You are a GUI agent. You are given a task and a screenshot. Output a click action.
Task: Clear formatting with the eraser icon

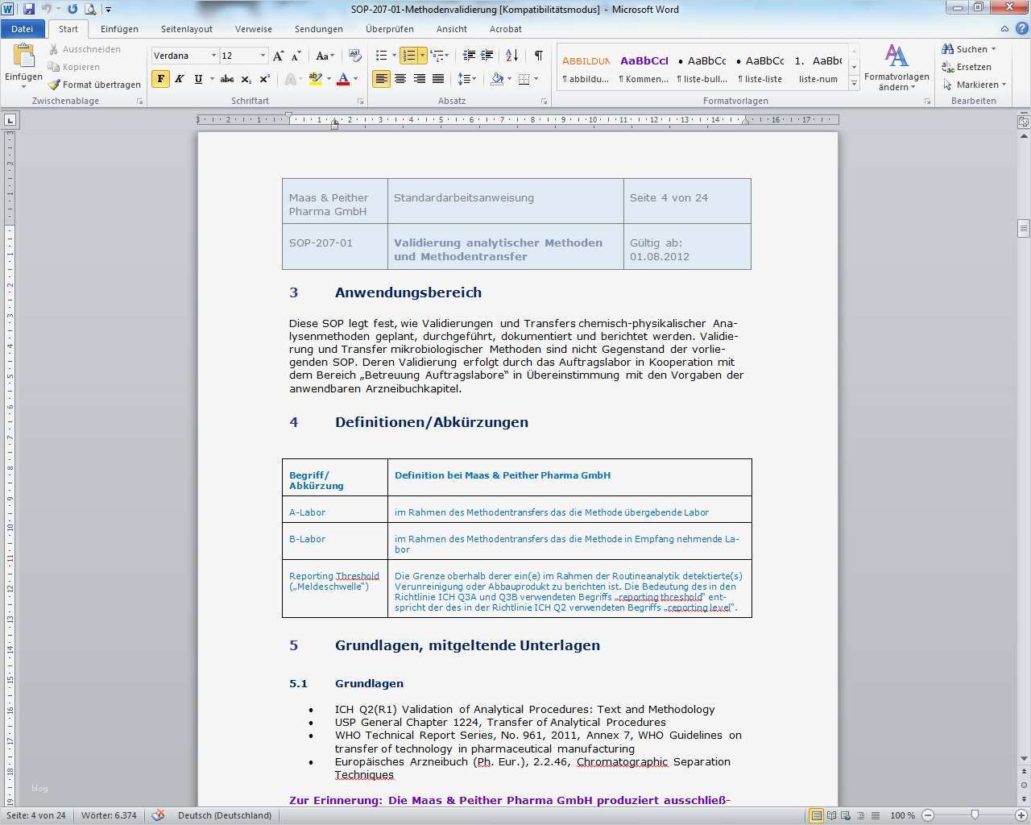[x=354, y=56]
